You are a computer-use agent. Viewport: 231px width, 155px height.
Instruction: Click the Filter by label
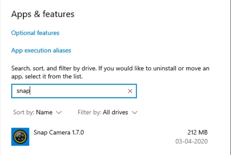point(90,112)
